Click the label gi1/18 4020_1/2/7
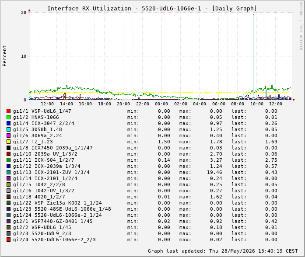Viewport: 305px width, 257px height. coord(39,197)
